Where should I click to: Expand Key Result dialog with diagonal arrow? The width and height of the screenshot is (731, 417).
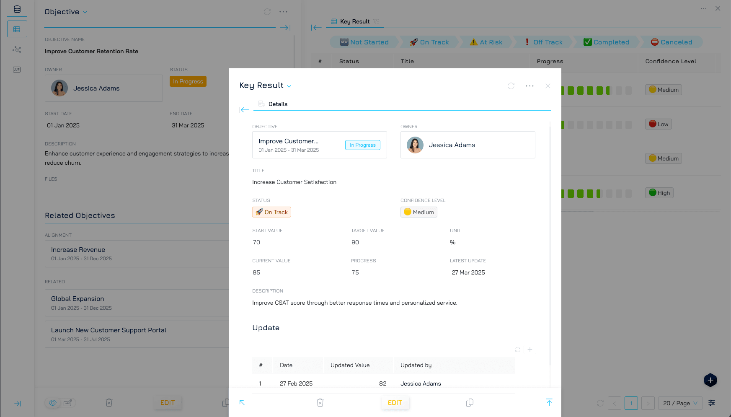[x=242, y=403]
